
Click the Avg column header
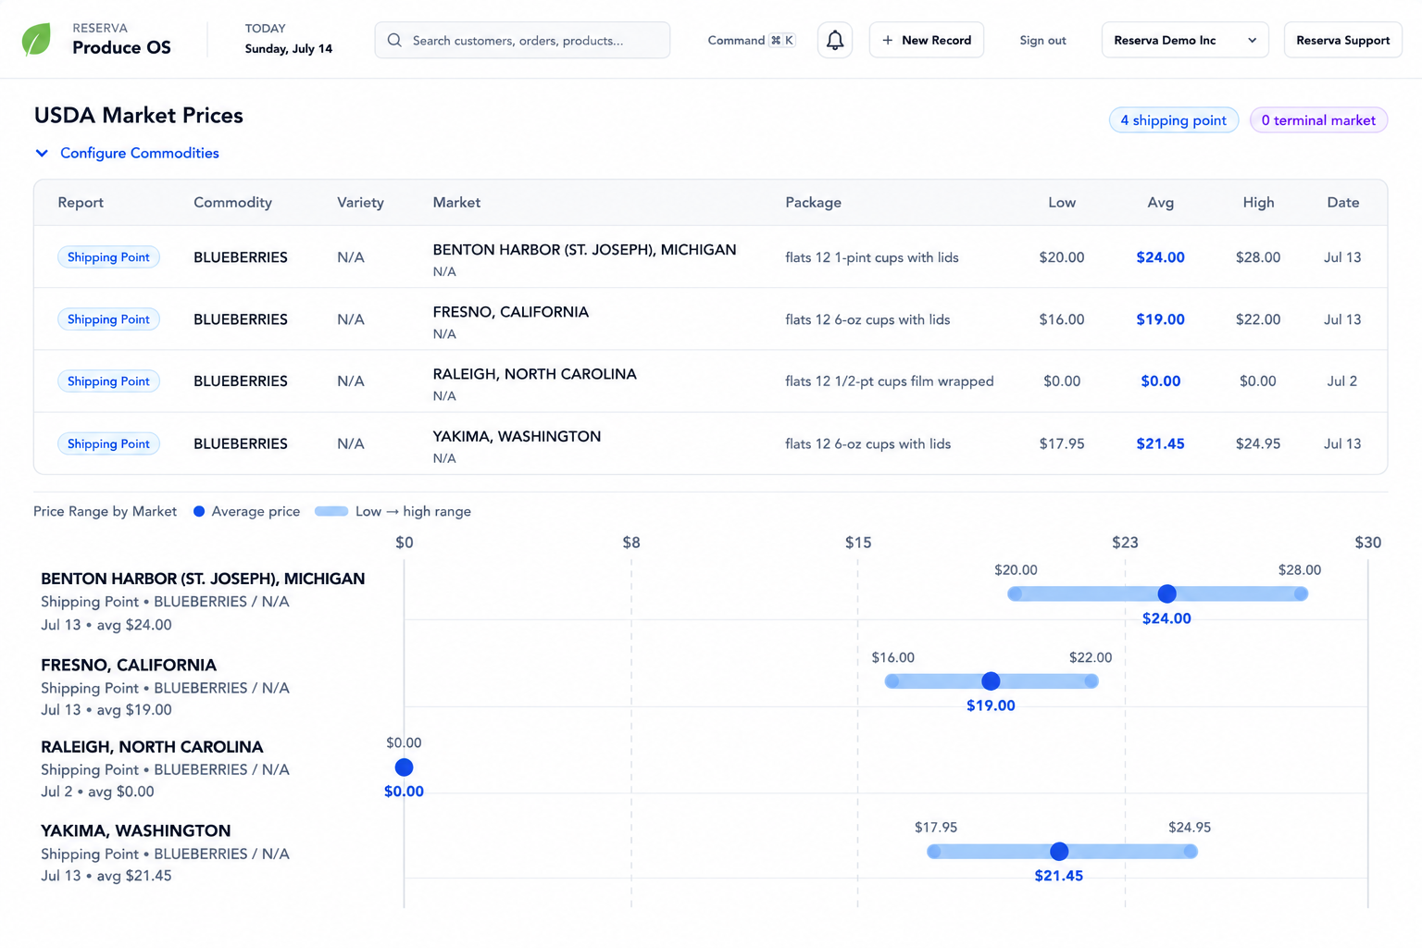click(1160, 203)
